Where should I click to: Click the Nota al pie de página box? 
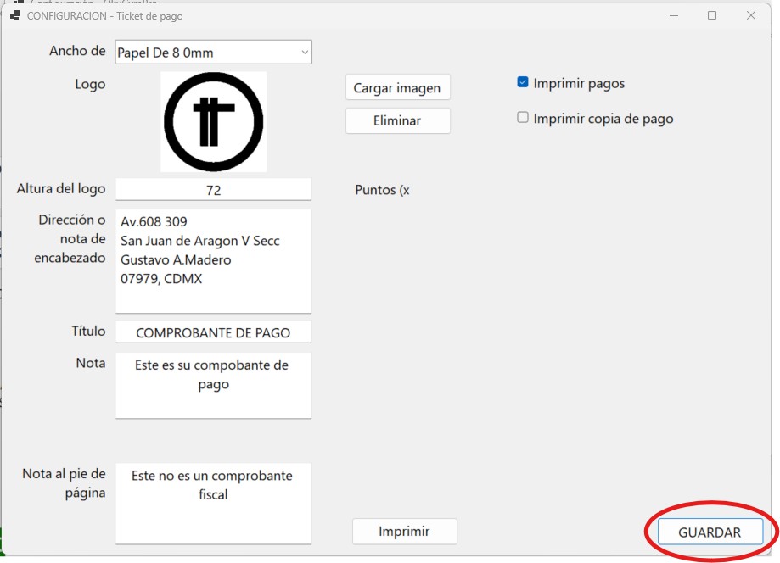click(x=213, y=502)
